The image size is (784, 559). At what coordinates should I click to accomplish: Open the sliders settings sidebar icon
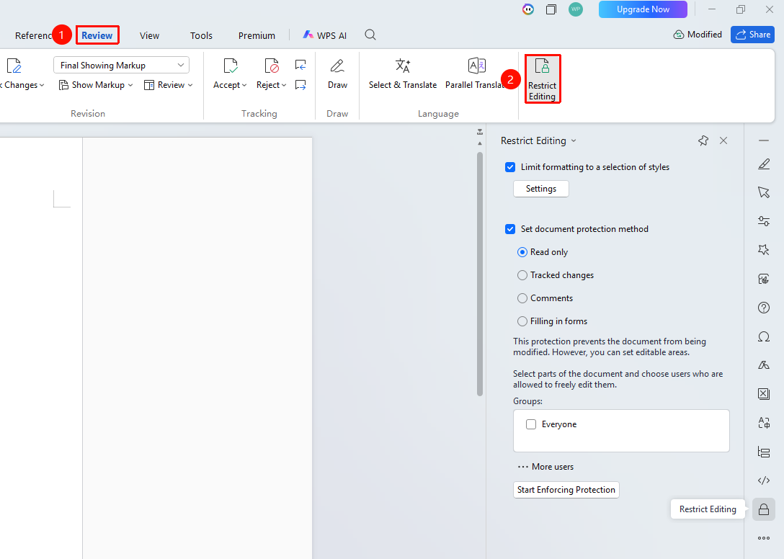pyautogui.click(x=764, y=221)
